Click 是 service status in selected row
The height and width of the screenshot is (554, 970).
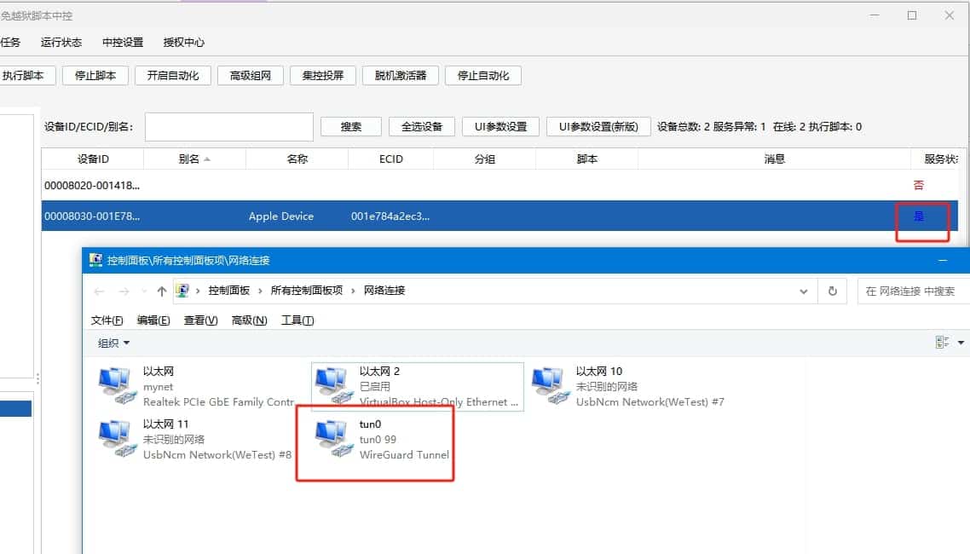click(x=919, y=216)
